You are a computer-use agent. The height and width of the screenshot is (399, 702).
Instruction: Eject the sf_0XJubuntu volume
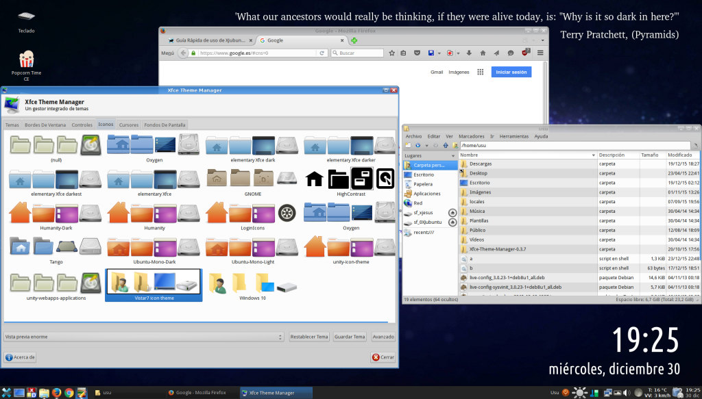(x=452, y=222)
